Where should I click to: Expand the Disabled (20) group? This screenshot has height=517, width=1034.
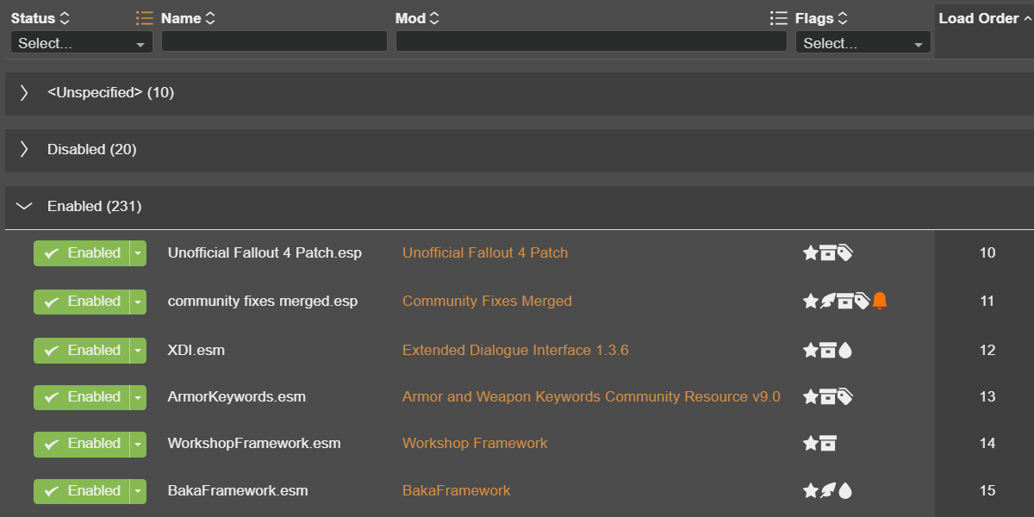click(x=24, y=149)
